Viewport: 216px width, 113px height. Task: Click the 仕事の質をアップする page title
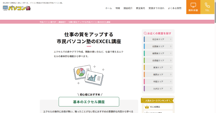(x=89, y=38)
